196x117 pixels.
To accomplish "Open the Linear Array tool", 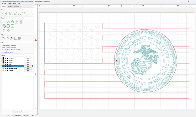I will pos(4,30).
